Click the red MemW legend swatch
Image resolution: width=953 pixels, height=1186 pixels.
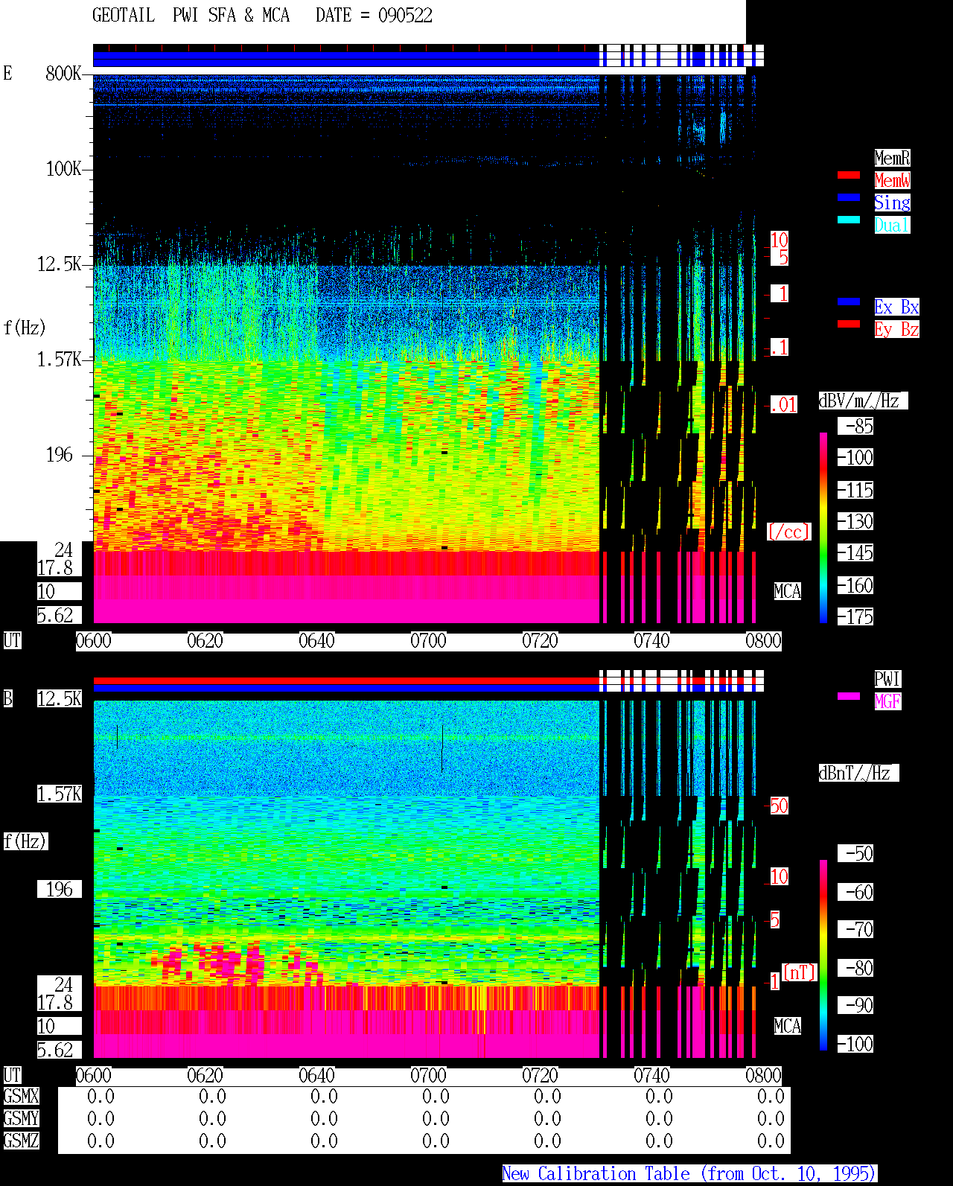[x=849, y=175]
